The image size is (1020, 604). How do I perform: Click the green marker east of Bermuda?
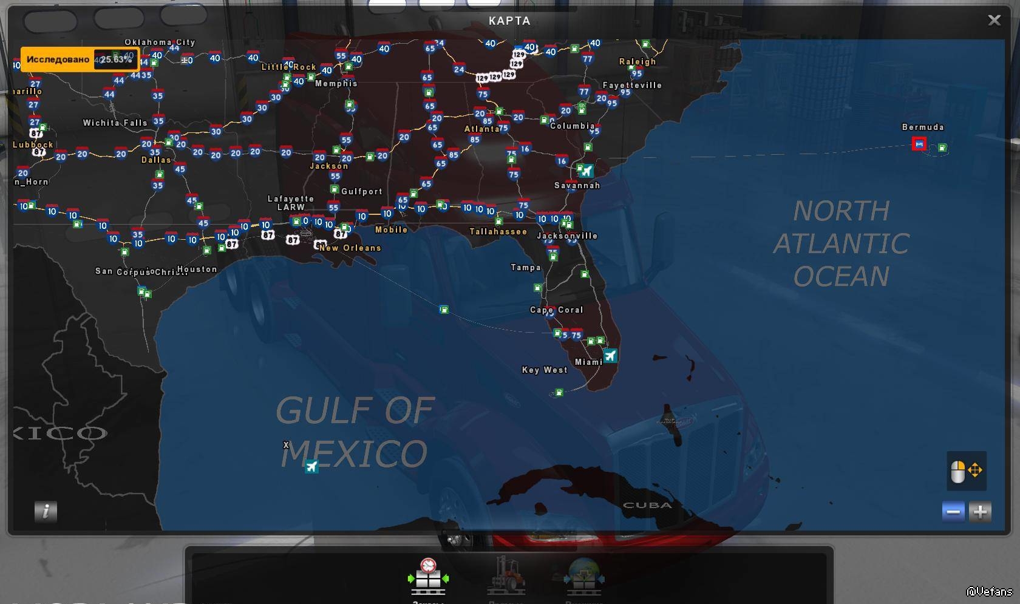coord(942,148)
